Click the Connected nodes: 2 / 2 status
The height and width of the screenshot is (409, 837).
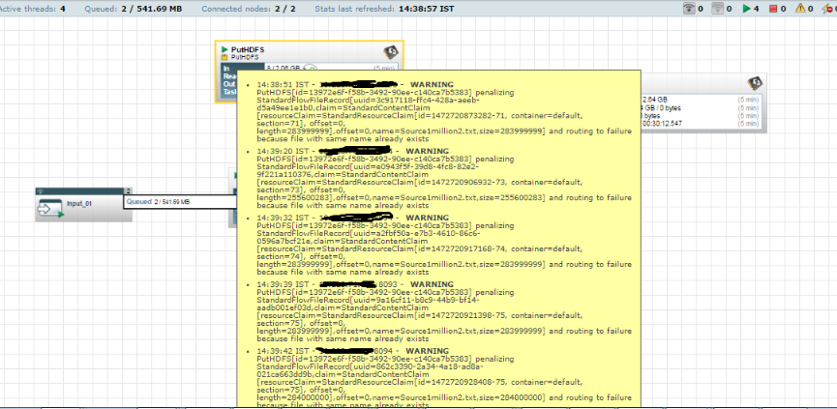tap(249, 9)
